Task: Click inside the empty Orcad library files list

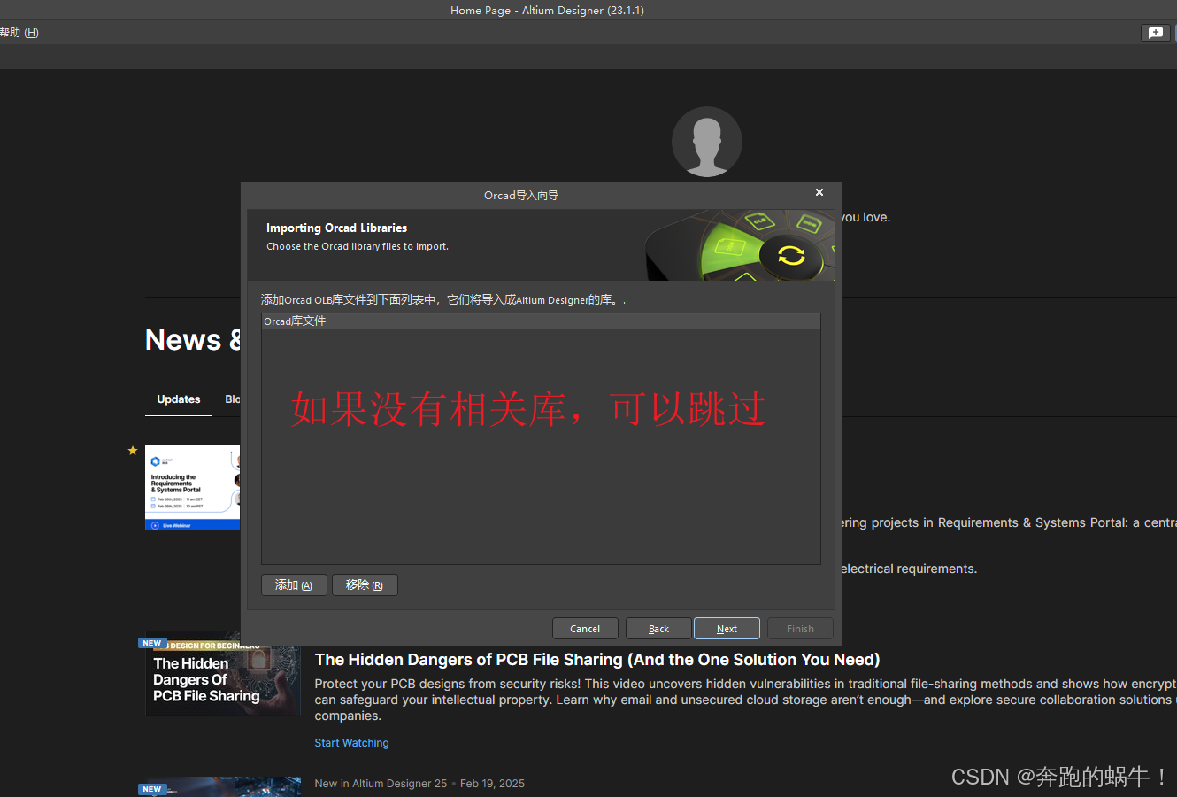Action: 541,446
